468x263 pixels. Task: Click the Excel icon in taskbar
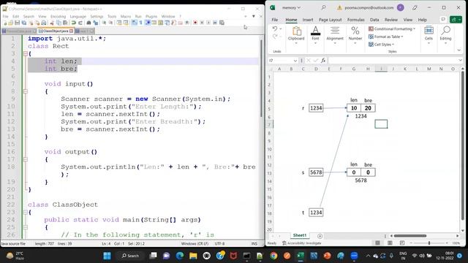(301, 256)
